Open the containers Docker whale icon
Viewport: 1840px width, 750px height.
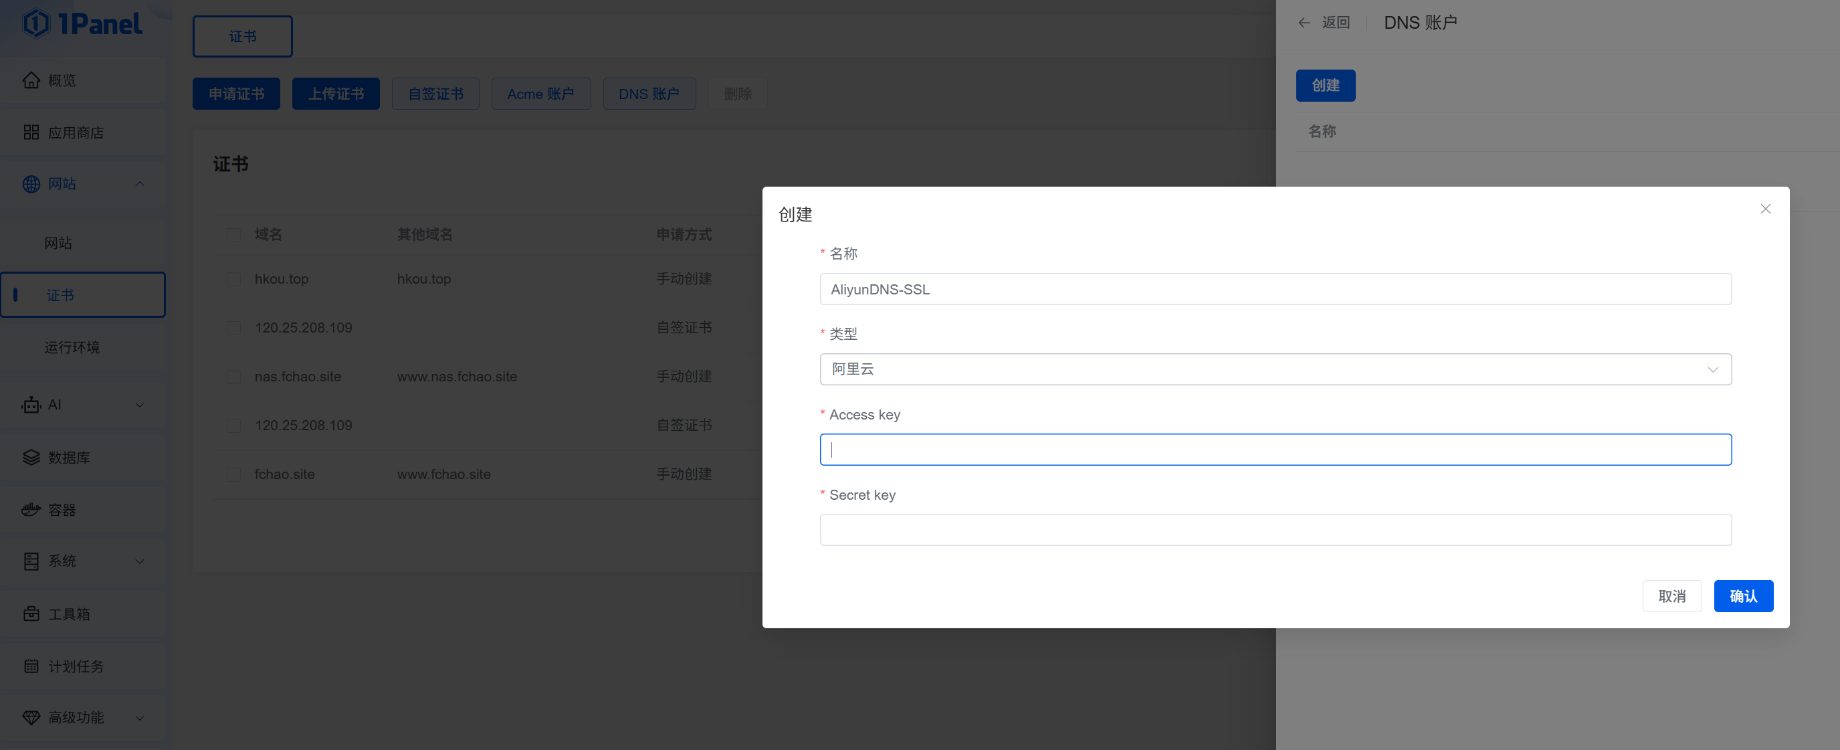pos(31,509)
